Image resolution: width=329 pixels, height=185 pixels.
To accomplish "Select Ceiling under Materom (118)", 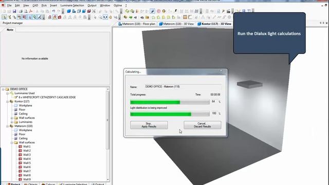I will click(x=23, y=138).
